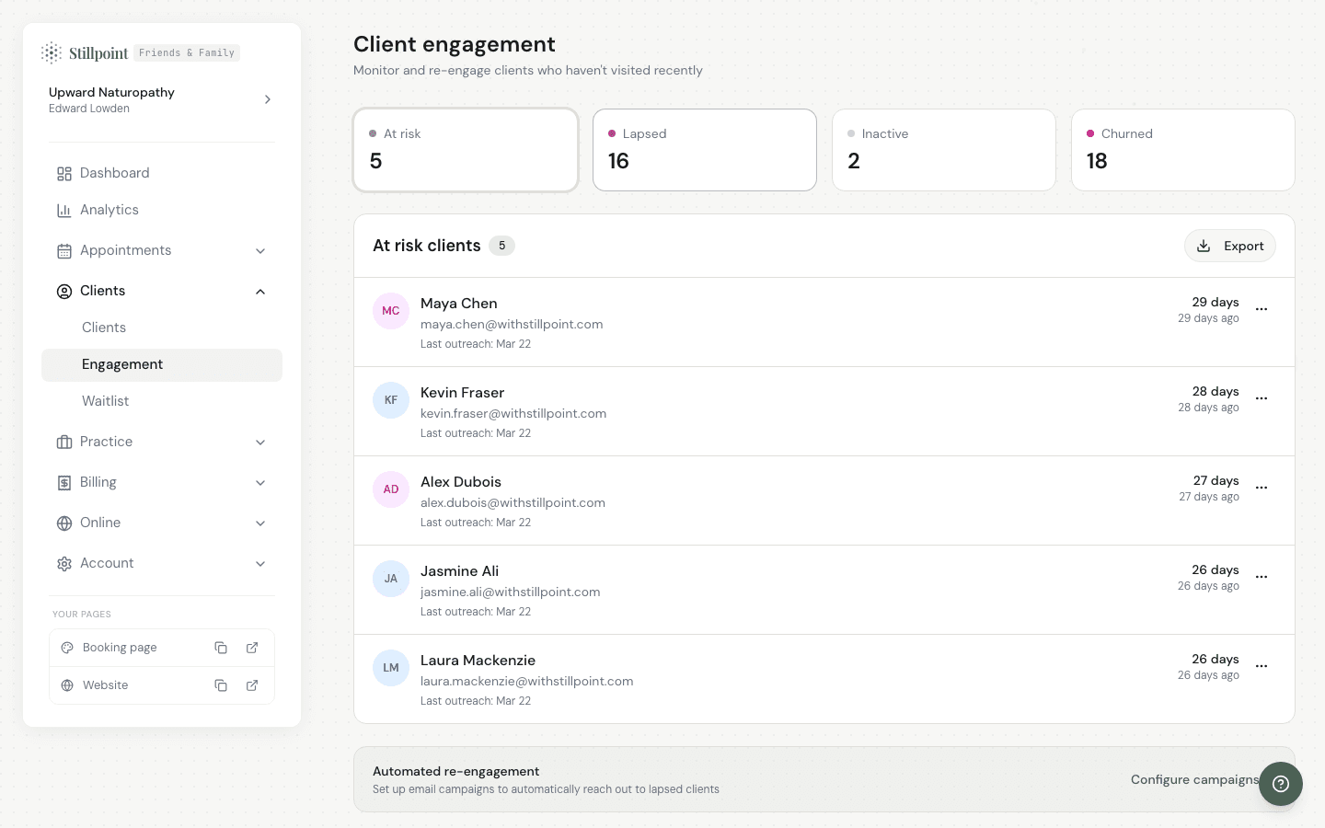Copy the Booking page link
This screenshot has height=828, width=1325.
tap(221, 648)
